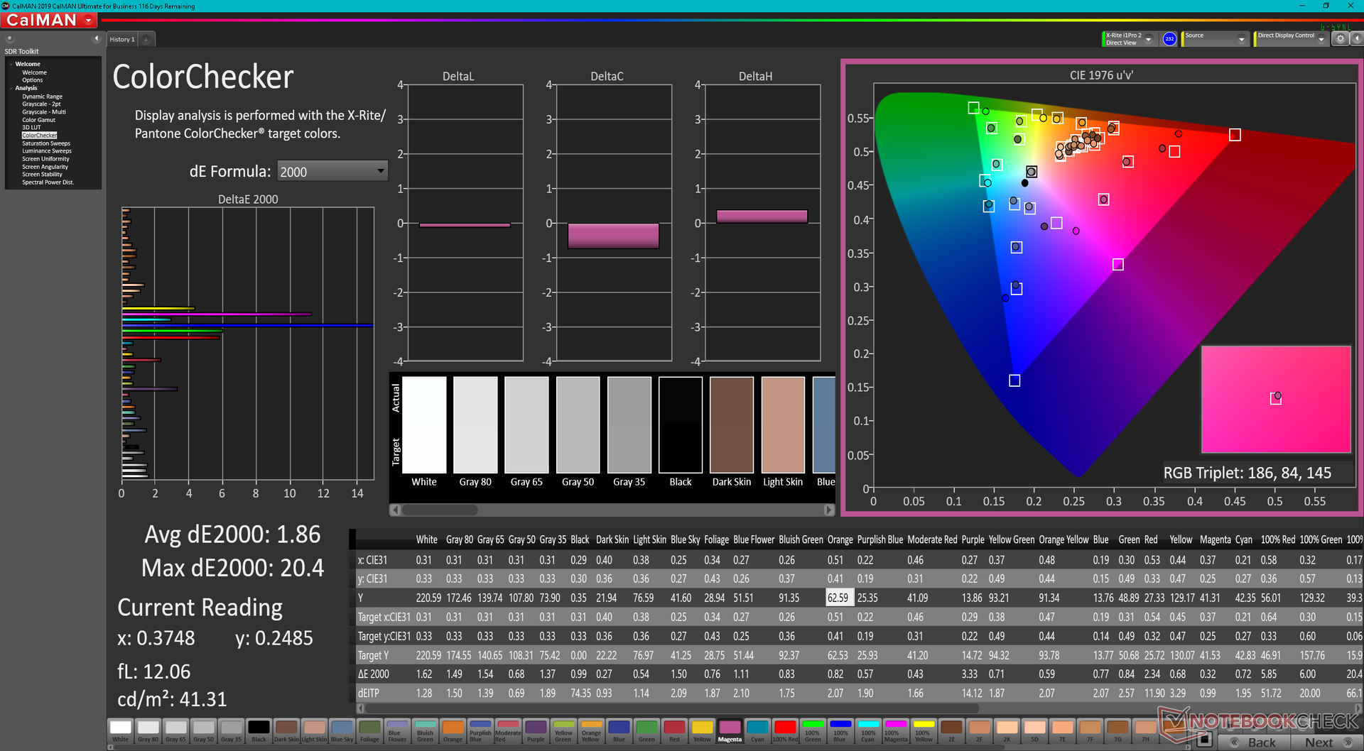Select the Black patch in bottom strip
The image size is (1364, 751).
coord(259,730)
